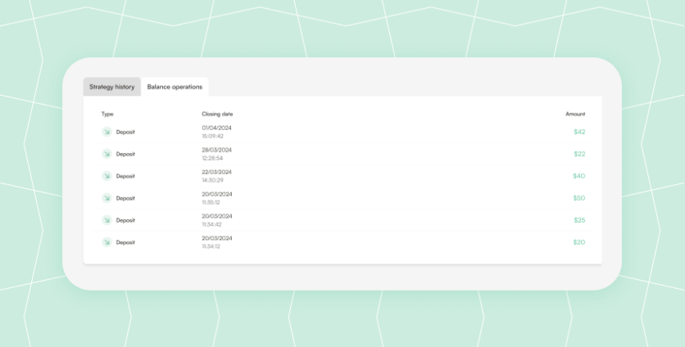The width and height of the screenshot is (685, 347).
Task: Click the closing time 11:34:12
Action: click(211, 246)
